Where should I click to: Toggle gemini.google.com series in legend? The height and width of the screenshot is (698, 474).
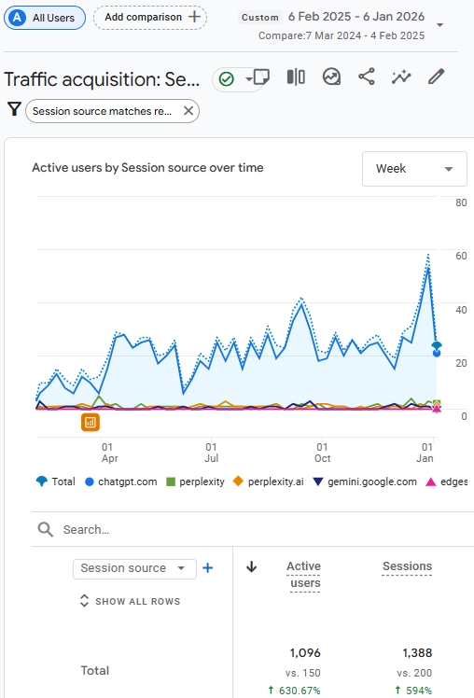(365, 482)
